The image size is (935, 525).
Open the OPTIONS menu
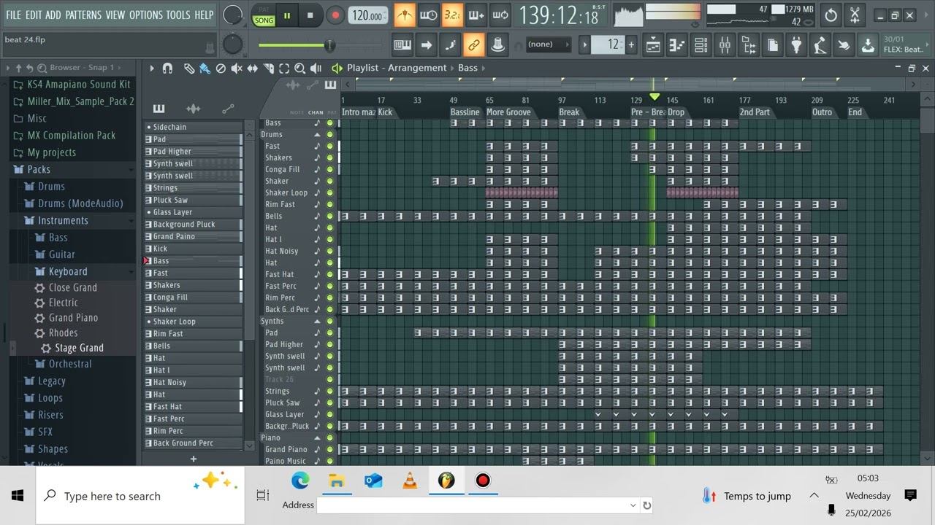tap(146, 15)
